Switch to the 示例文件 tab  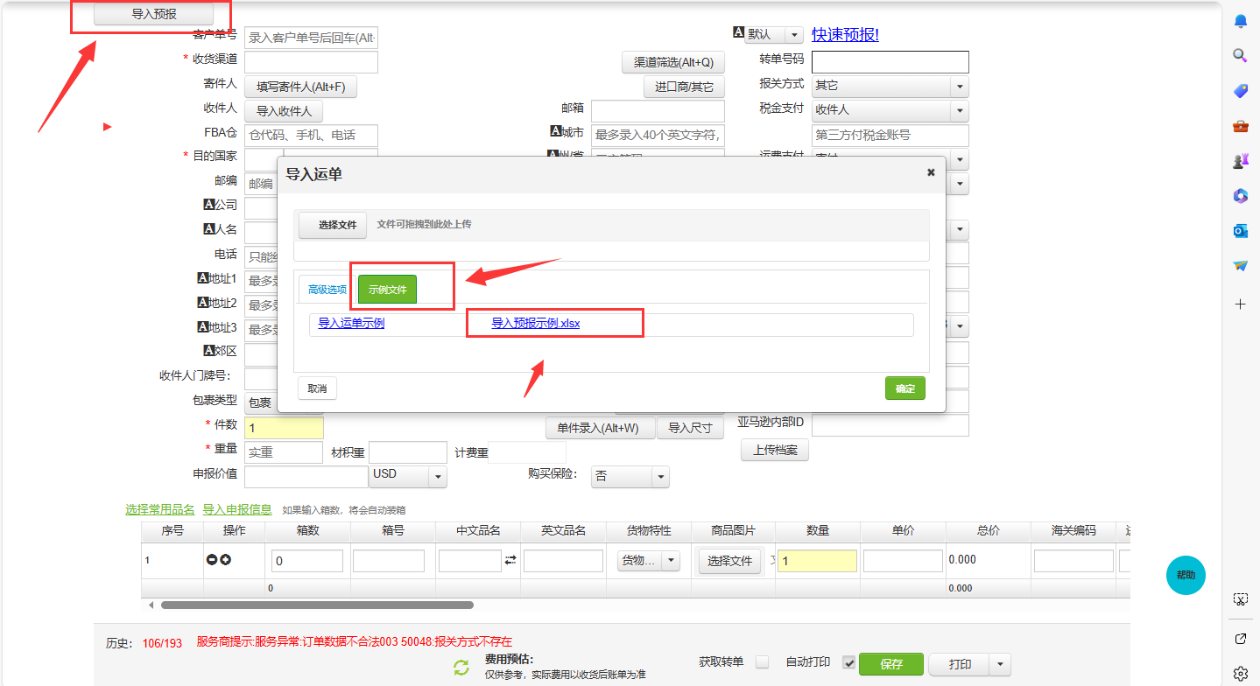point(387,290)
